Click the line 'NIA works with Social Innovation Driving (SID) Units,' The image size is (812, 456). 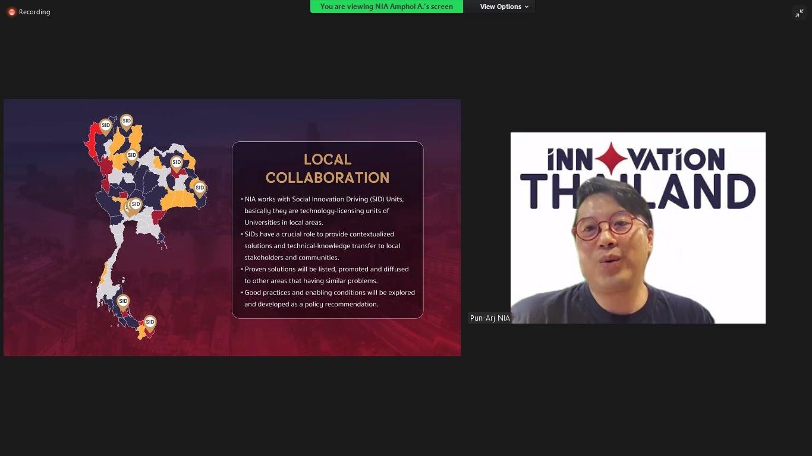coord(324,199)
